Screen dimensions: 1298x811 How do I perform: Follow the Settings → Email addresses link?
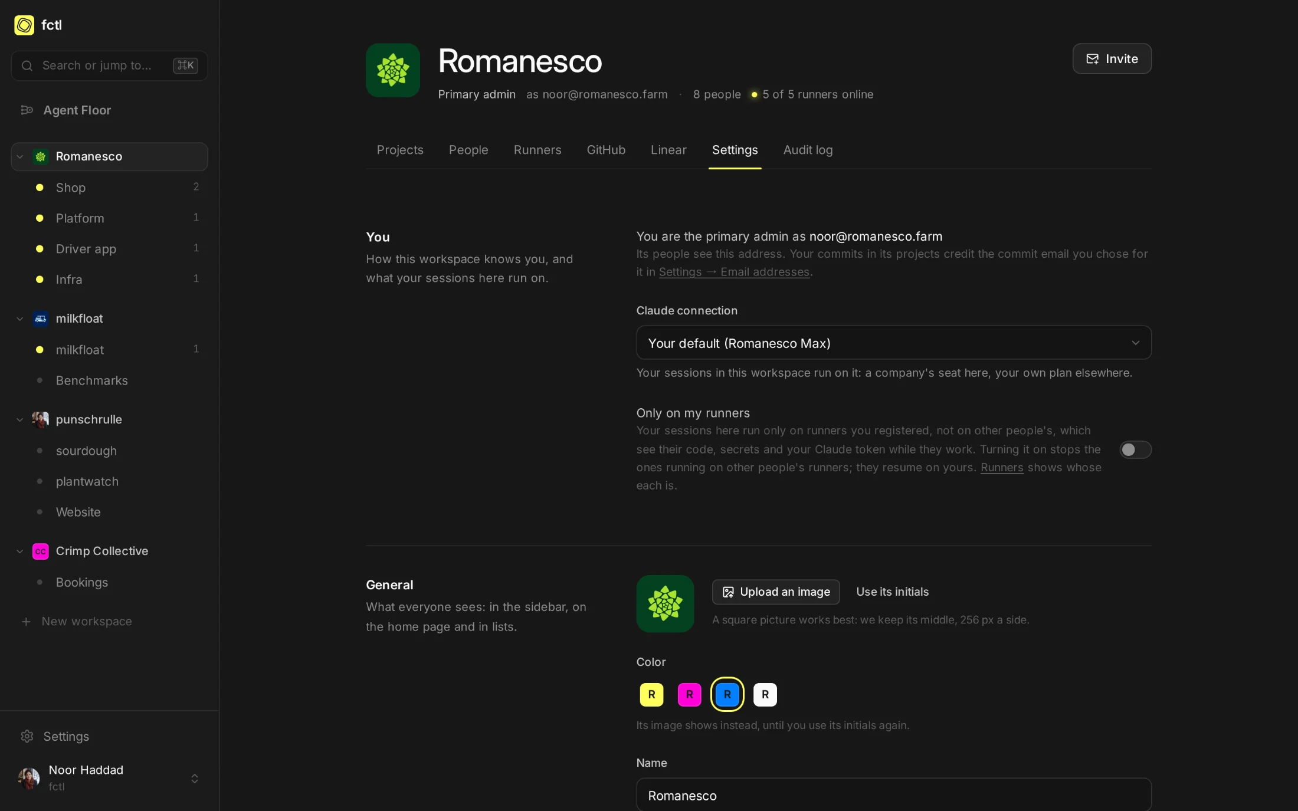tap(734, 272)
